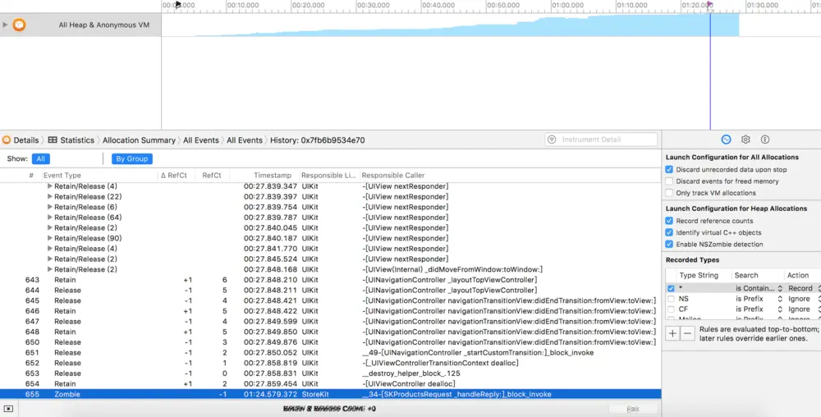Check the NS recorded type rule
The image size is (821, 417).
(671, 299)
